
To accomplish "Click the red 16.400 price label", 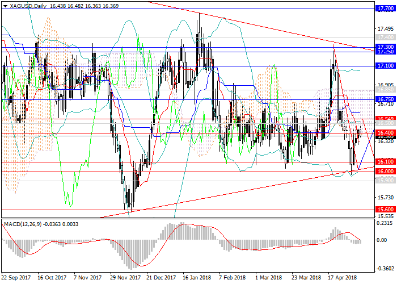I will tap(385, 132).
